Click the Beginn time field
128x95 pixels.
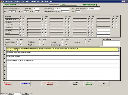pos(27,11)
